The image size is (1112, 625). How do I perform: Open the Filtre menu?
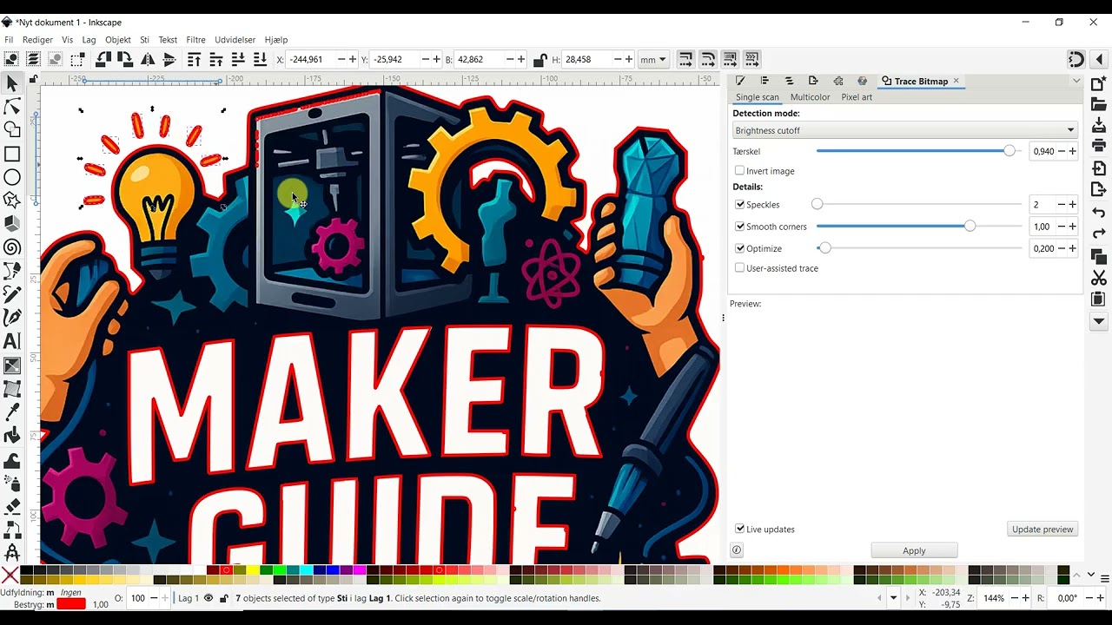pyautogui.click(x=195, y=40)
